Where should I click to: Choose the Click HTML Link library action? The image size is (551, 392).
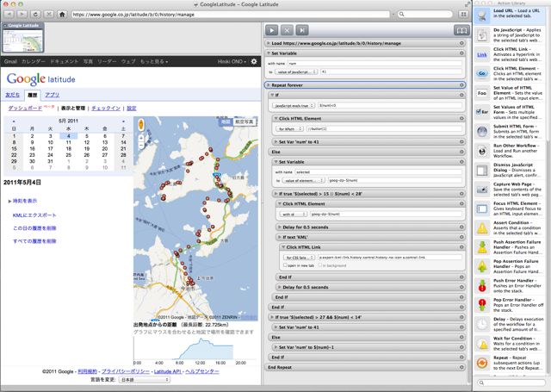click(511, 54)
